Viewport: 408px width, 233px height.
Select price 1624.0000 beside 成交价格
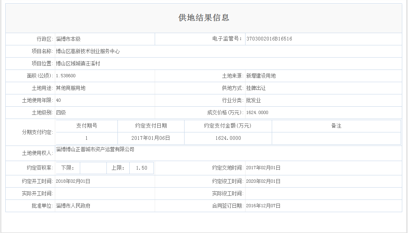click(x=257, y=112)
